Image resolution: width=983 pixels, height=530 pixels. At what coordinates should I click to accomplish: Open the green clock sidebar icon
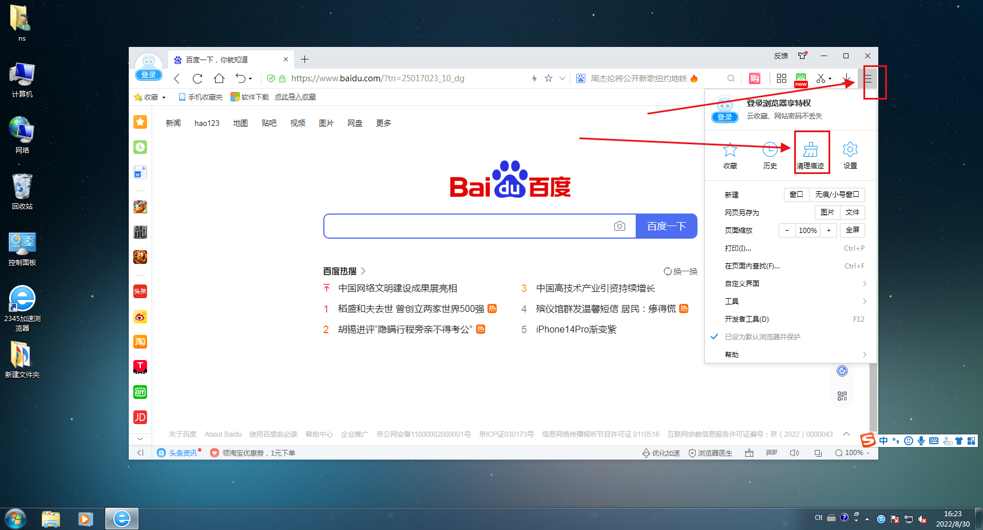(140, 147)
